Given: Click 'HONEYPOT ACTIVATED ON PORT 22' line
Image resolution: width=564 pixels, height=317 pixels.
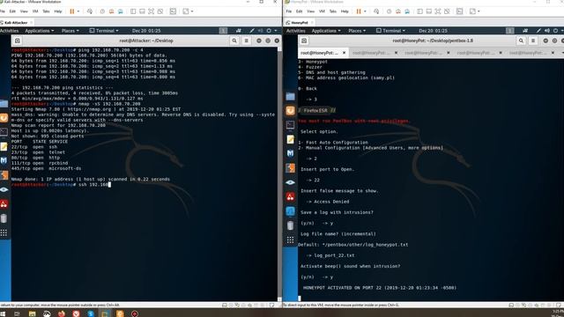Looking at the screenshot, I should coord(380,288).
